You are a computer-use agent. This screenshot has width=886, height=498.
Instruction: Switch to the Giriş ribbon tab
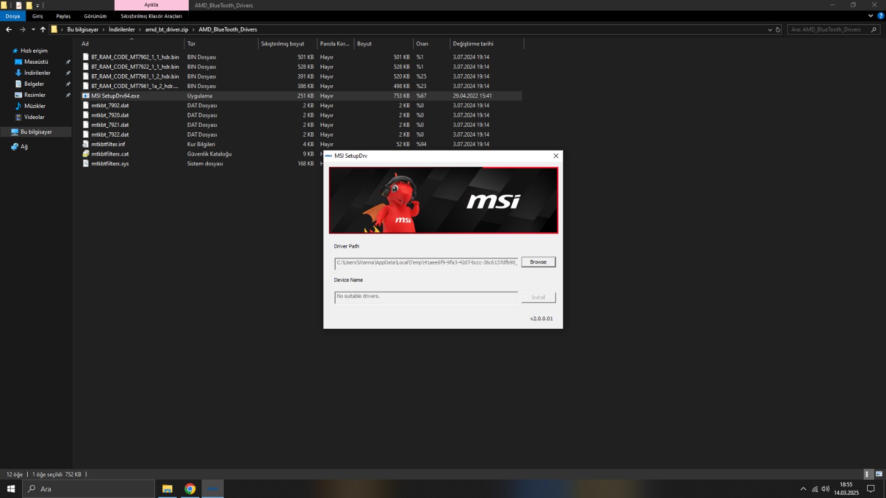[38, 16]
